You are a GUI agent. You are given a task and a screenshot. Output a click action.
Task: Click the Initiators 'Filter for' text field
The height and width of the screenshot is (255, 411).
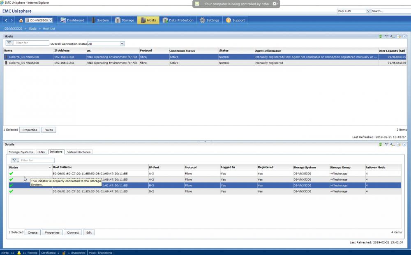click(37, 160)
